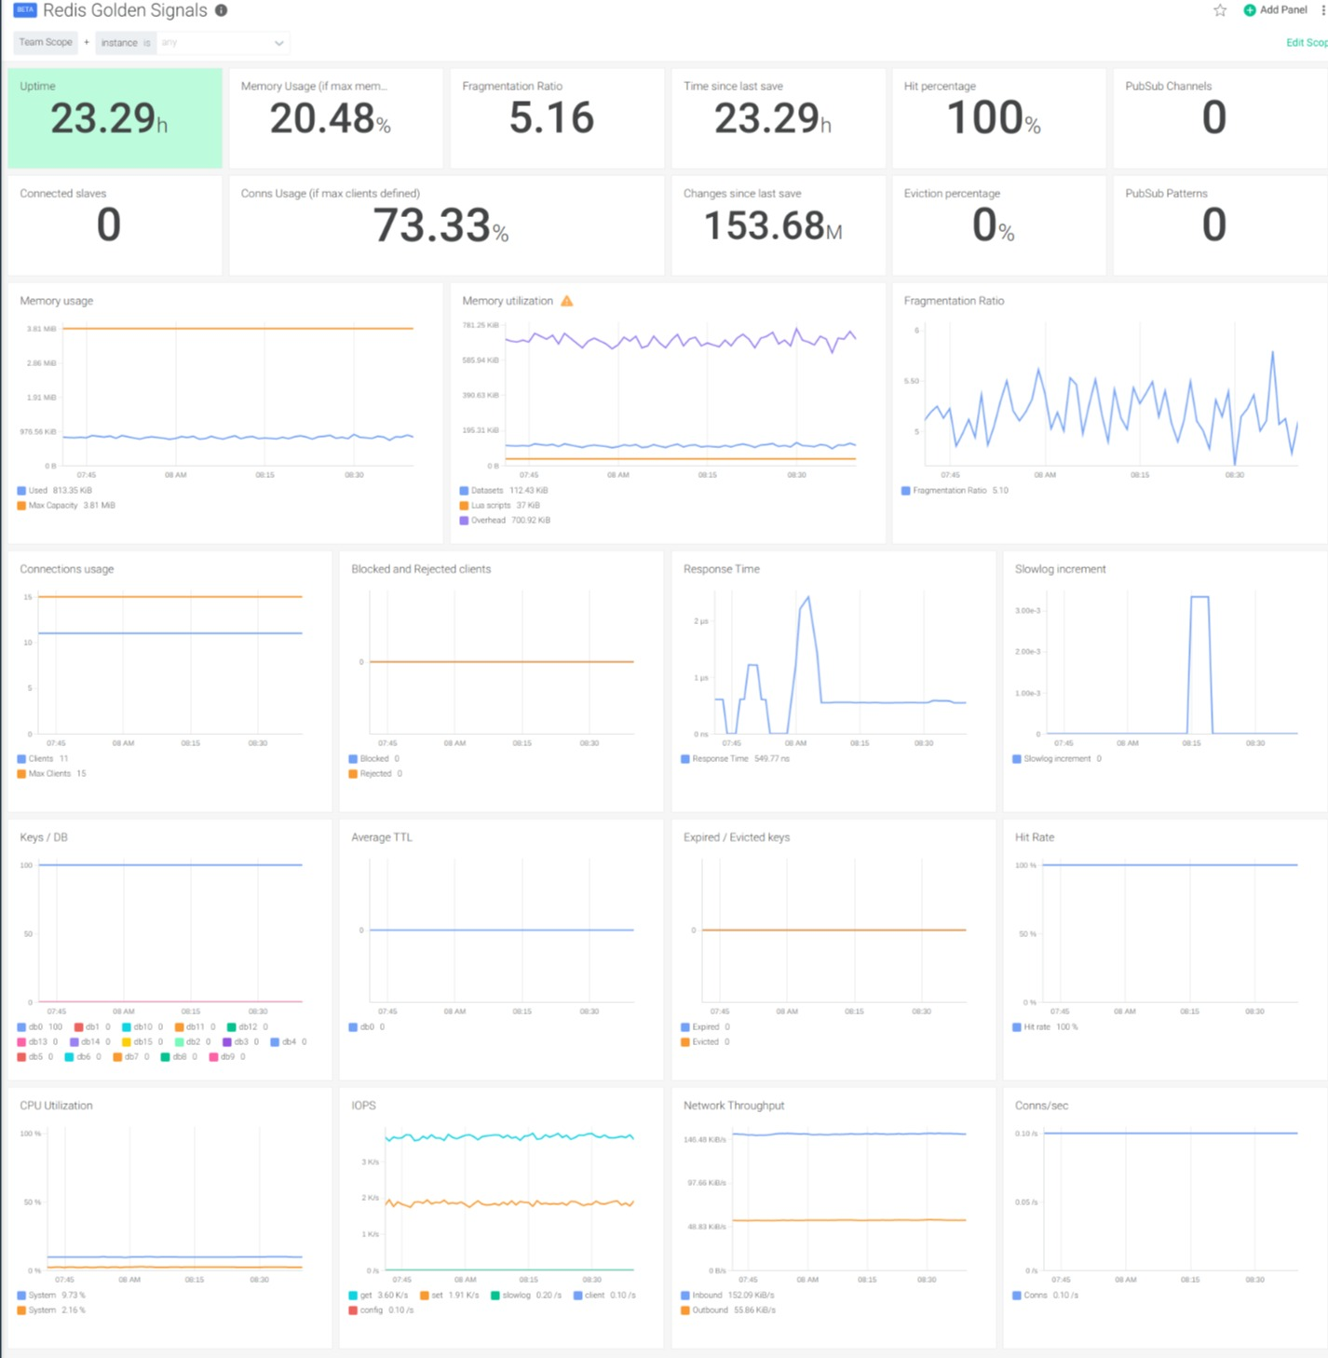Toggle the Outbound legend entry
This screenshot has width=1328, height=1358.
729,1310
